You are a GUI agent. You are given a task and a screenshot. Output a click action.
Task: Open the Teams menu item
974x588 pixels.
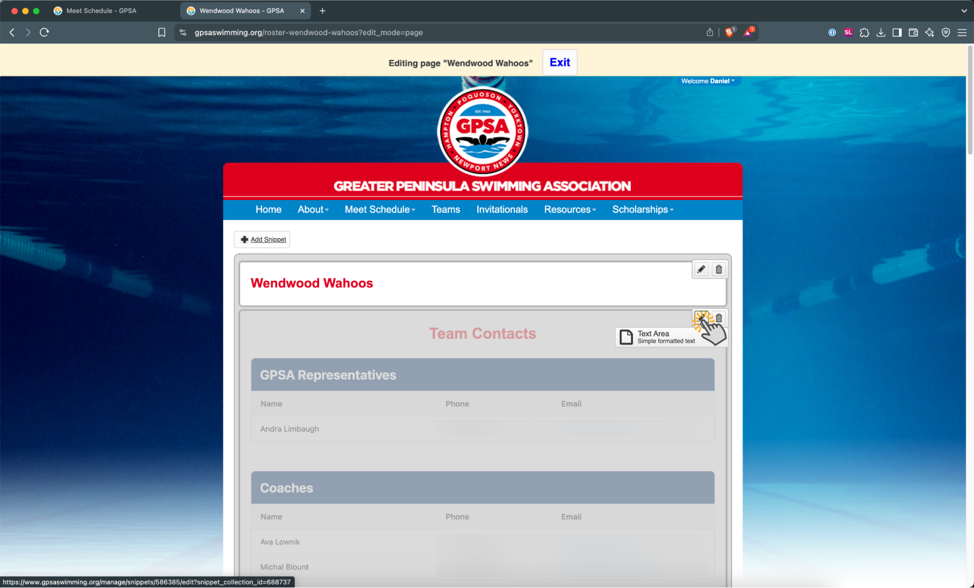pyautogui.click(x=445, y=209)
